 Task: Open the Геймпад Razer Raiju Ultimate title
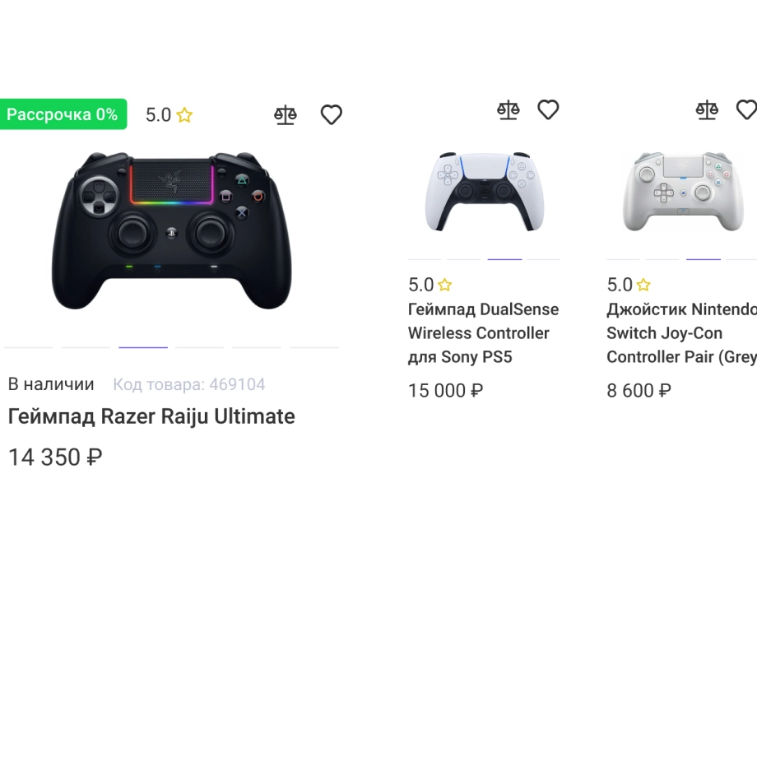click(x=151, y=416)
